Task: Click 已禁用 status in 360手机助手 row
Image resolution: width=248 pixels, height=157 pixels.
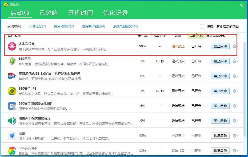Action: [x=196, y=150]
